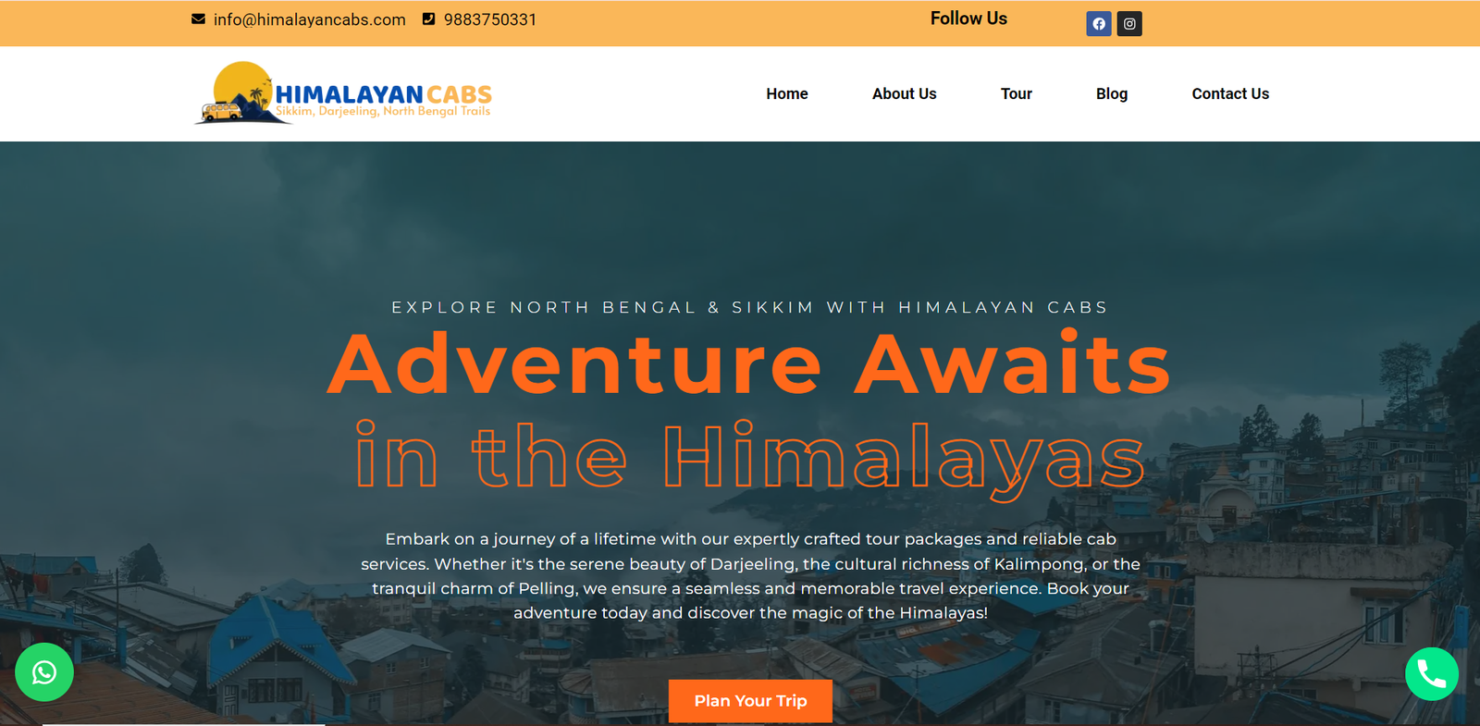Click the 9883750331 phone number

point(490,19)
